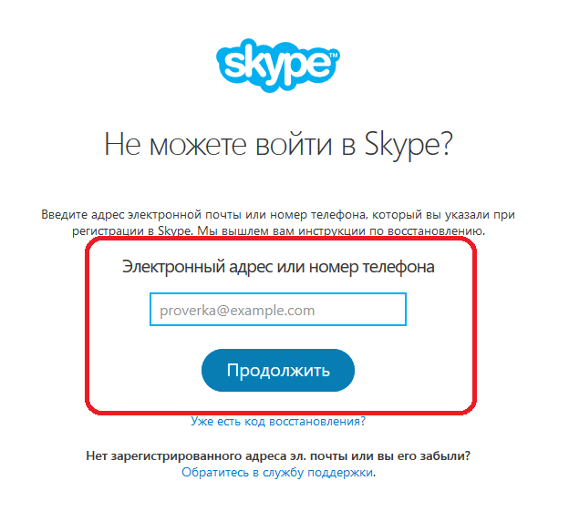
Task: Click the instruction text starting Введите адрес электронной
Action: [278, 222]
